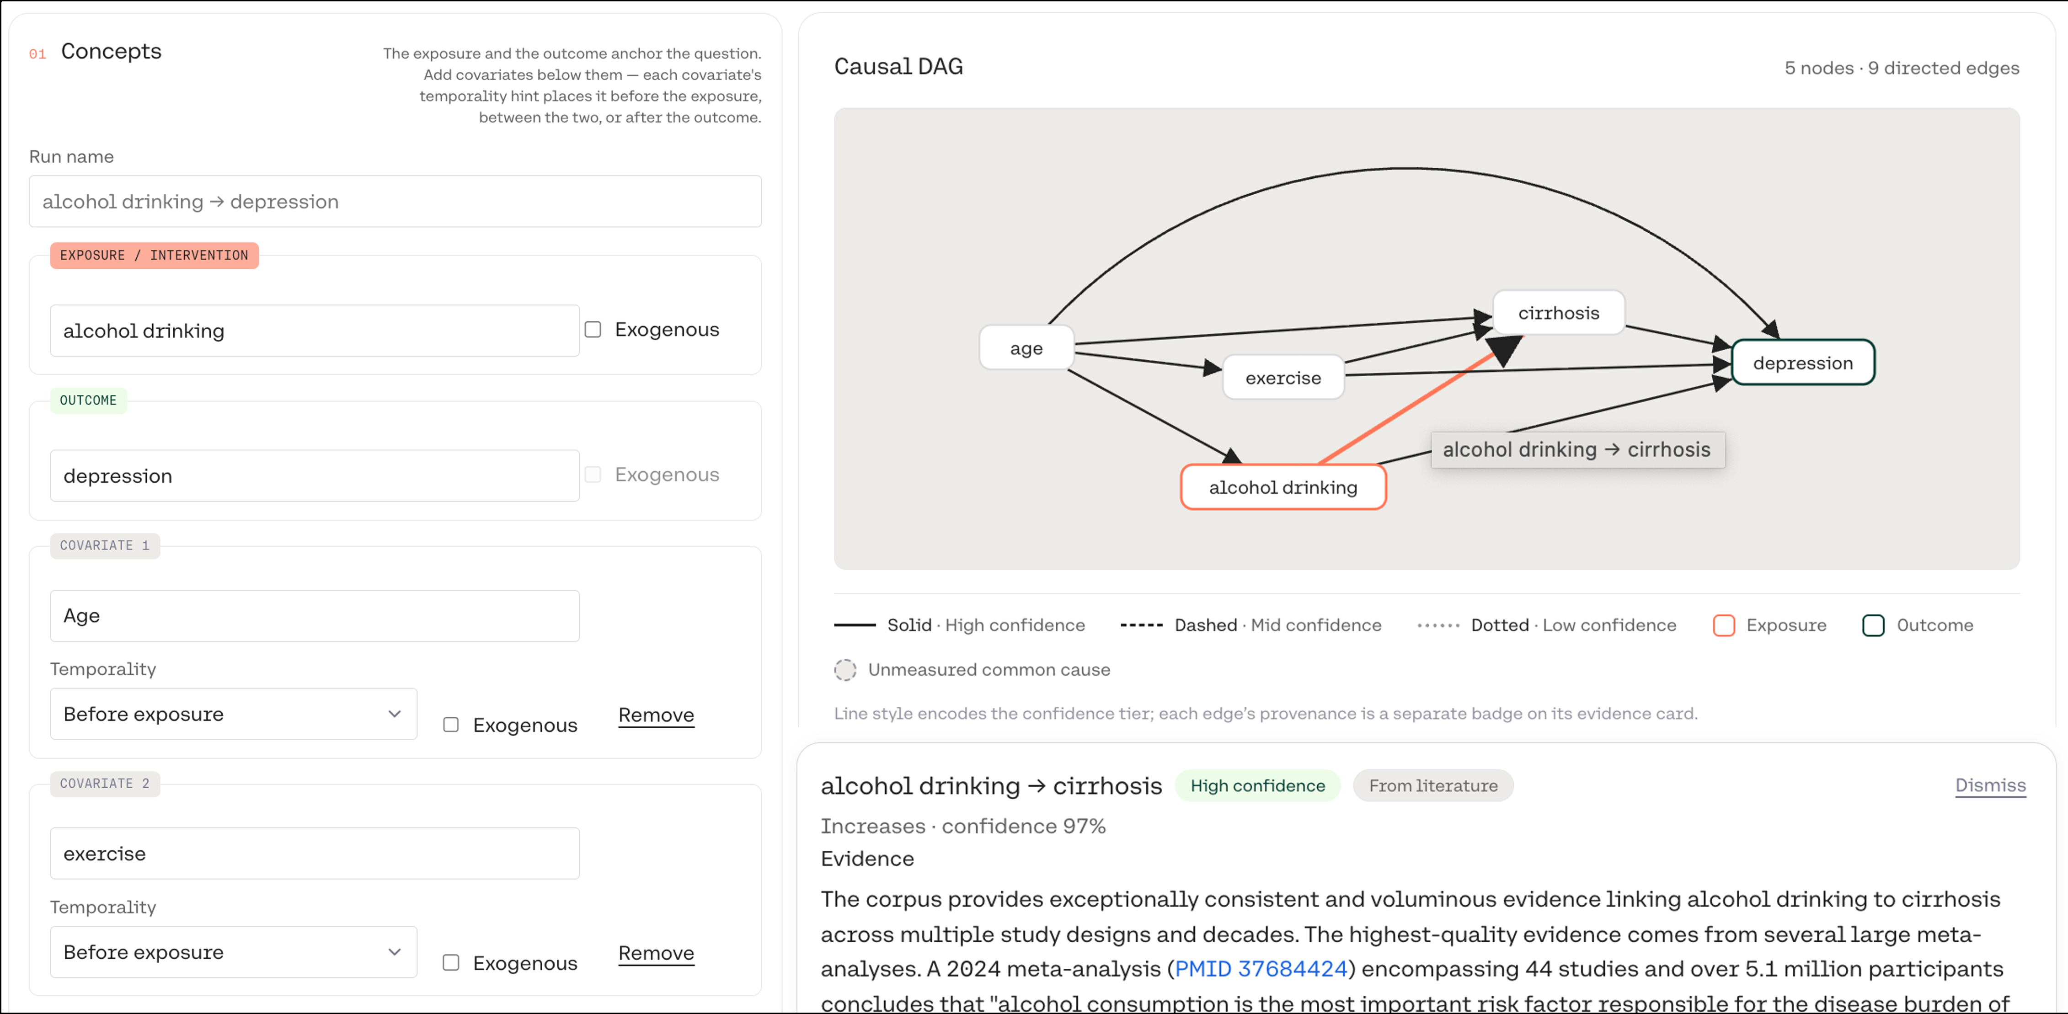Select the alcohol drinking exposure node in DAG

(x=1283, y=487)
